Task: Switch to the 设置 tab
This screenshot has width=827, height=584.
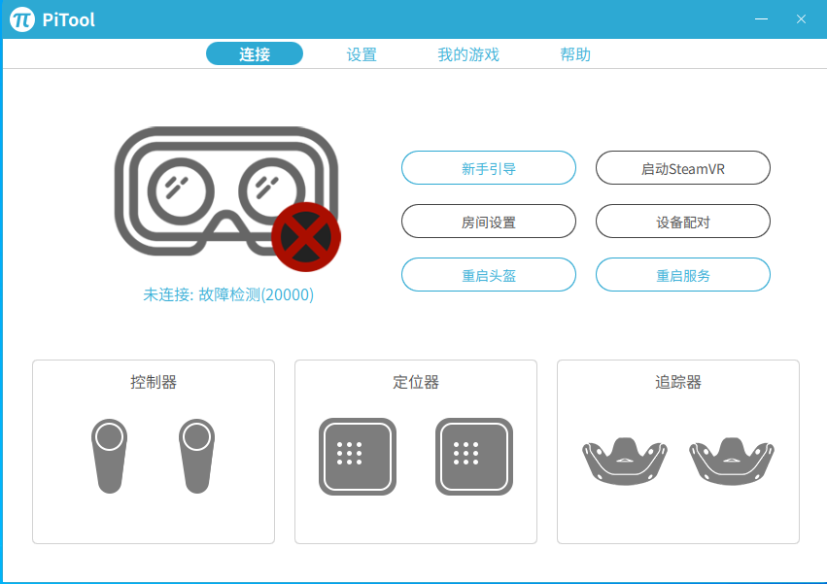Action: pyautogui.click(x=362, y=54)
